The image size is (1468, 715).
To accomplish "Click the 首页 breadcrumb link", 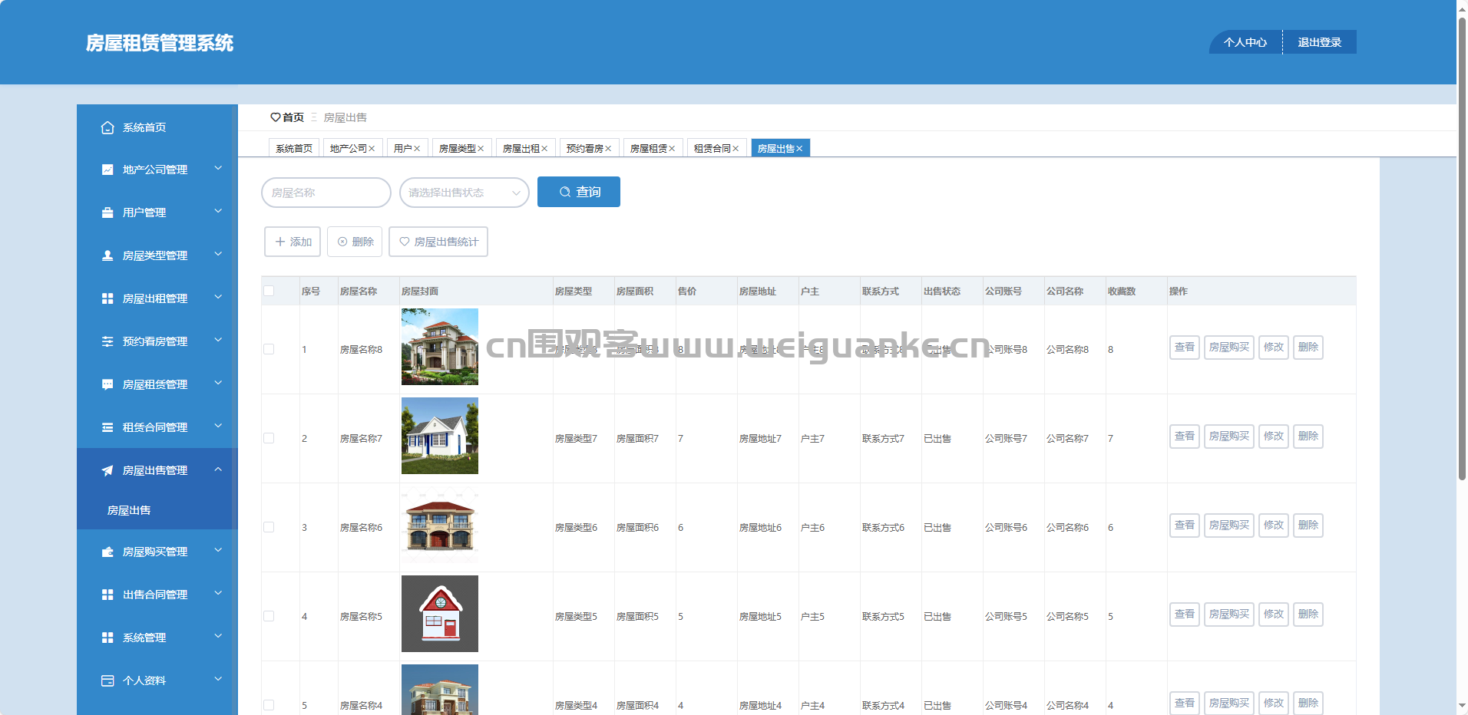I will tap(293, 117).
